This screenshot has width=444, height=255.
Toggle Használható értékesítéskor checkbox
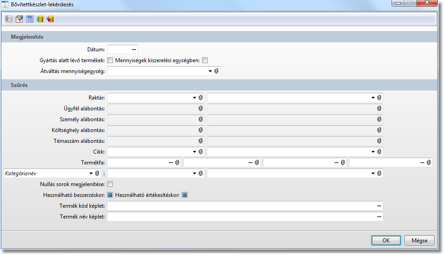184,195
